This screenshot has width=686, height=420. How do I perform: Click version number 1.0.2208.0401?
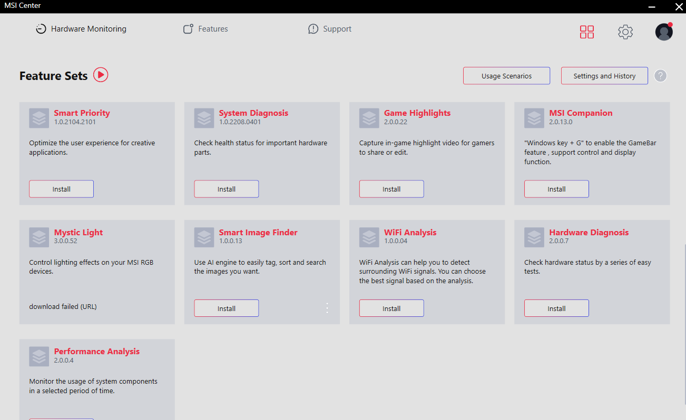click(x=240, y=122)
